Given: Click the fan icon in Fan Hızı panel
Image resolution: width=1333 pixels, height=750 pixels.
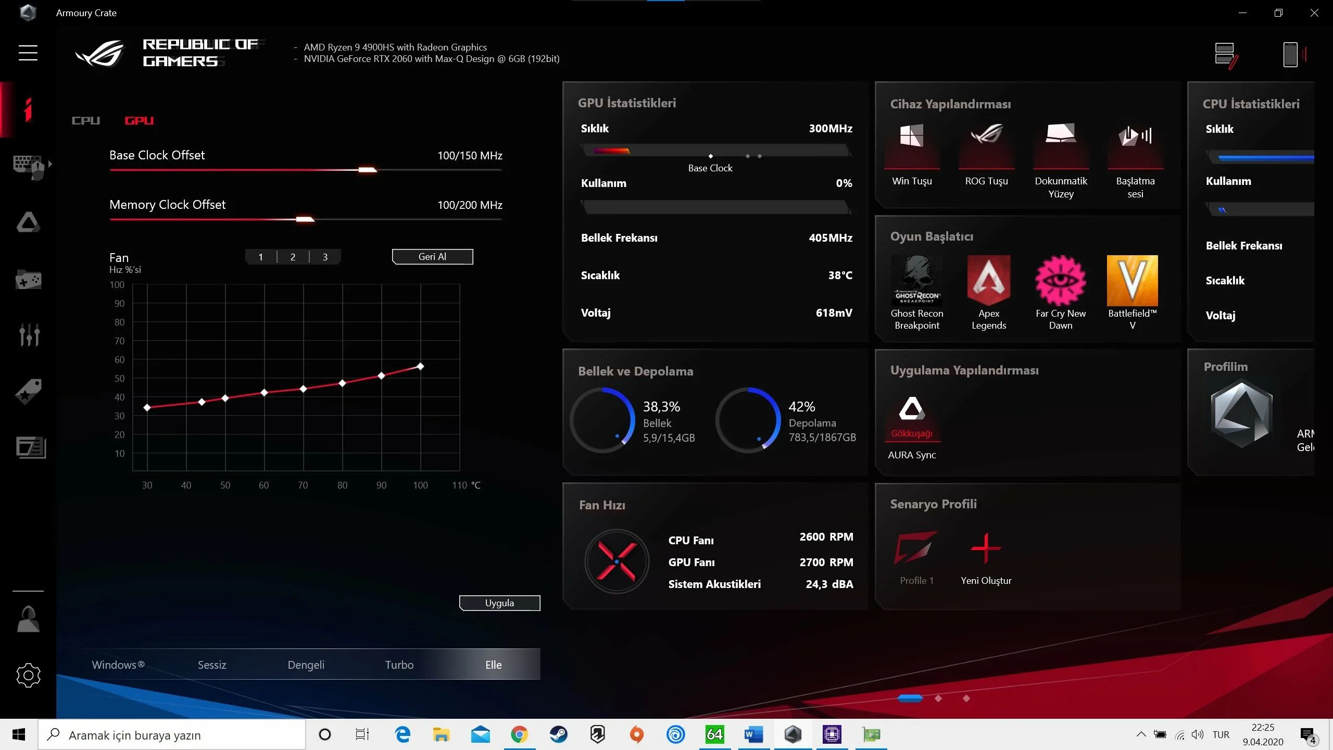Looking at the screenshot, I should click(617, 561).
